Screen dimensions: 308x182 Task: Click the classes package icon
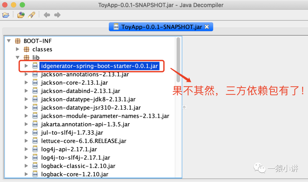27,49
